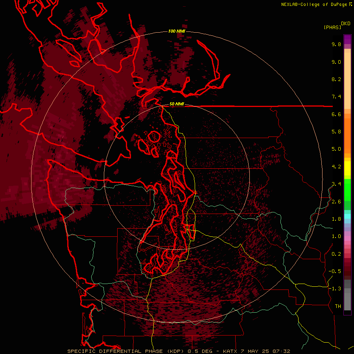Click the 9.8 value on the color scale

[336, 44]
